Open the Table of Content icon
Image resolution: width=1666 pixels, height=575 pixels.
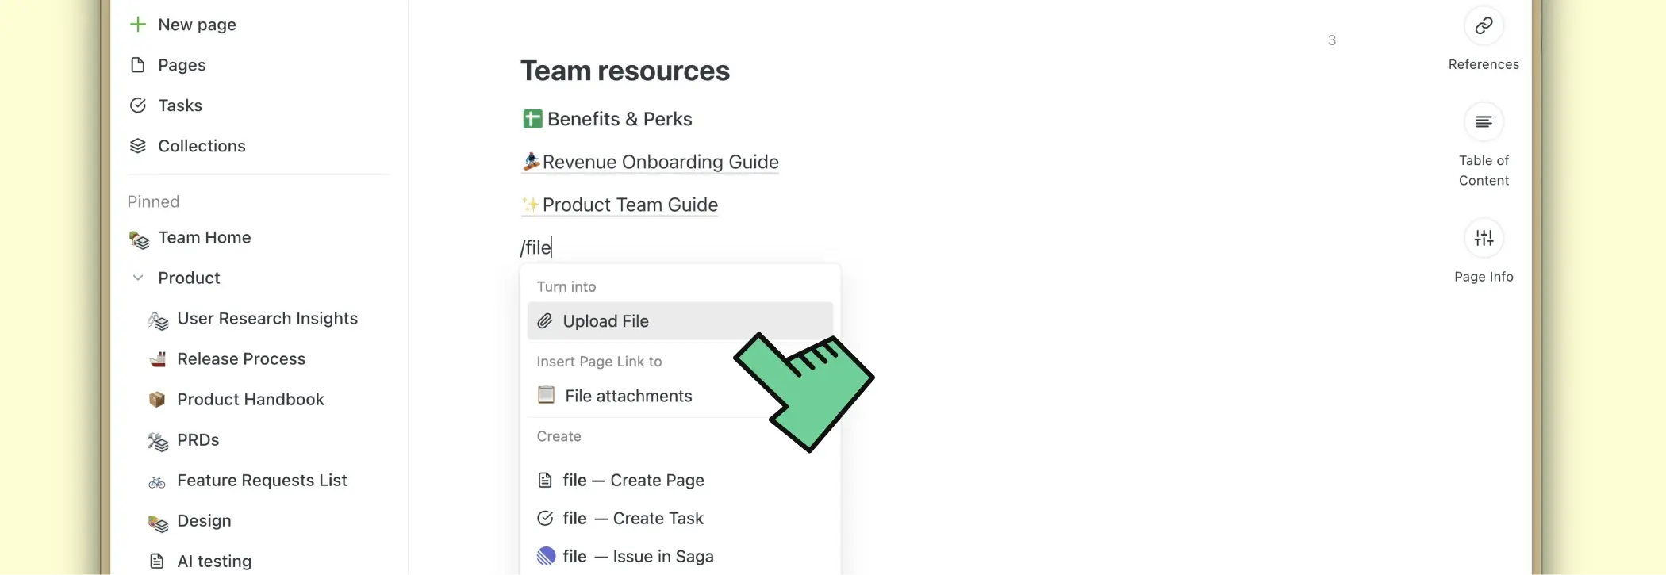[x=1483, y=122]
